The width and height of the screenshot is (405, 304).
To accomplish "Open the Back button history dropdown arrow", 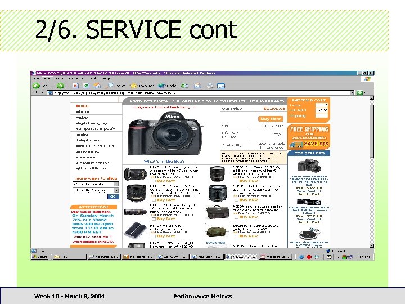I will [52, 86].
